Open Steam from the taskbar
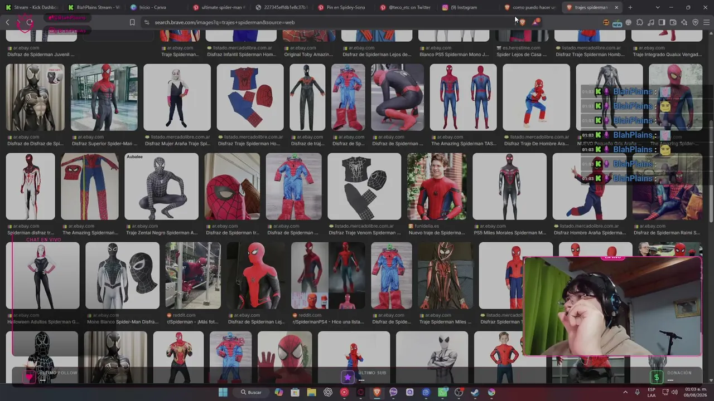 [x=475, y=392]
